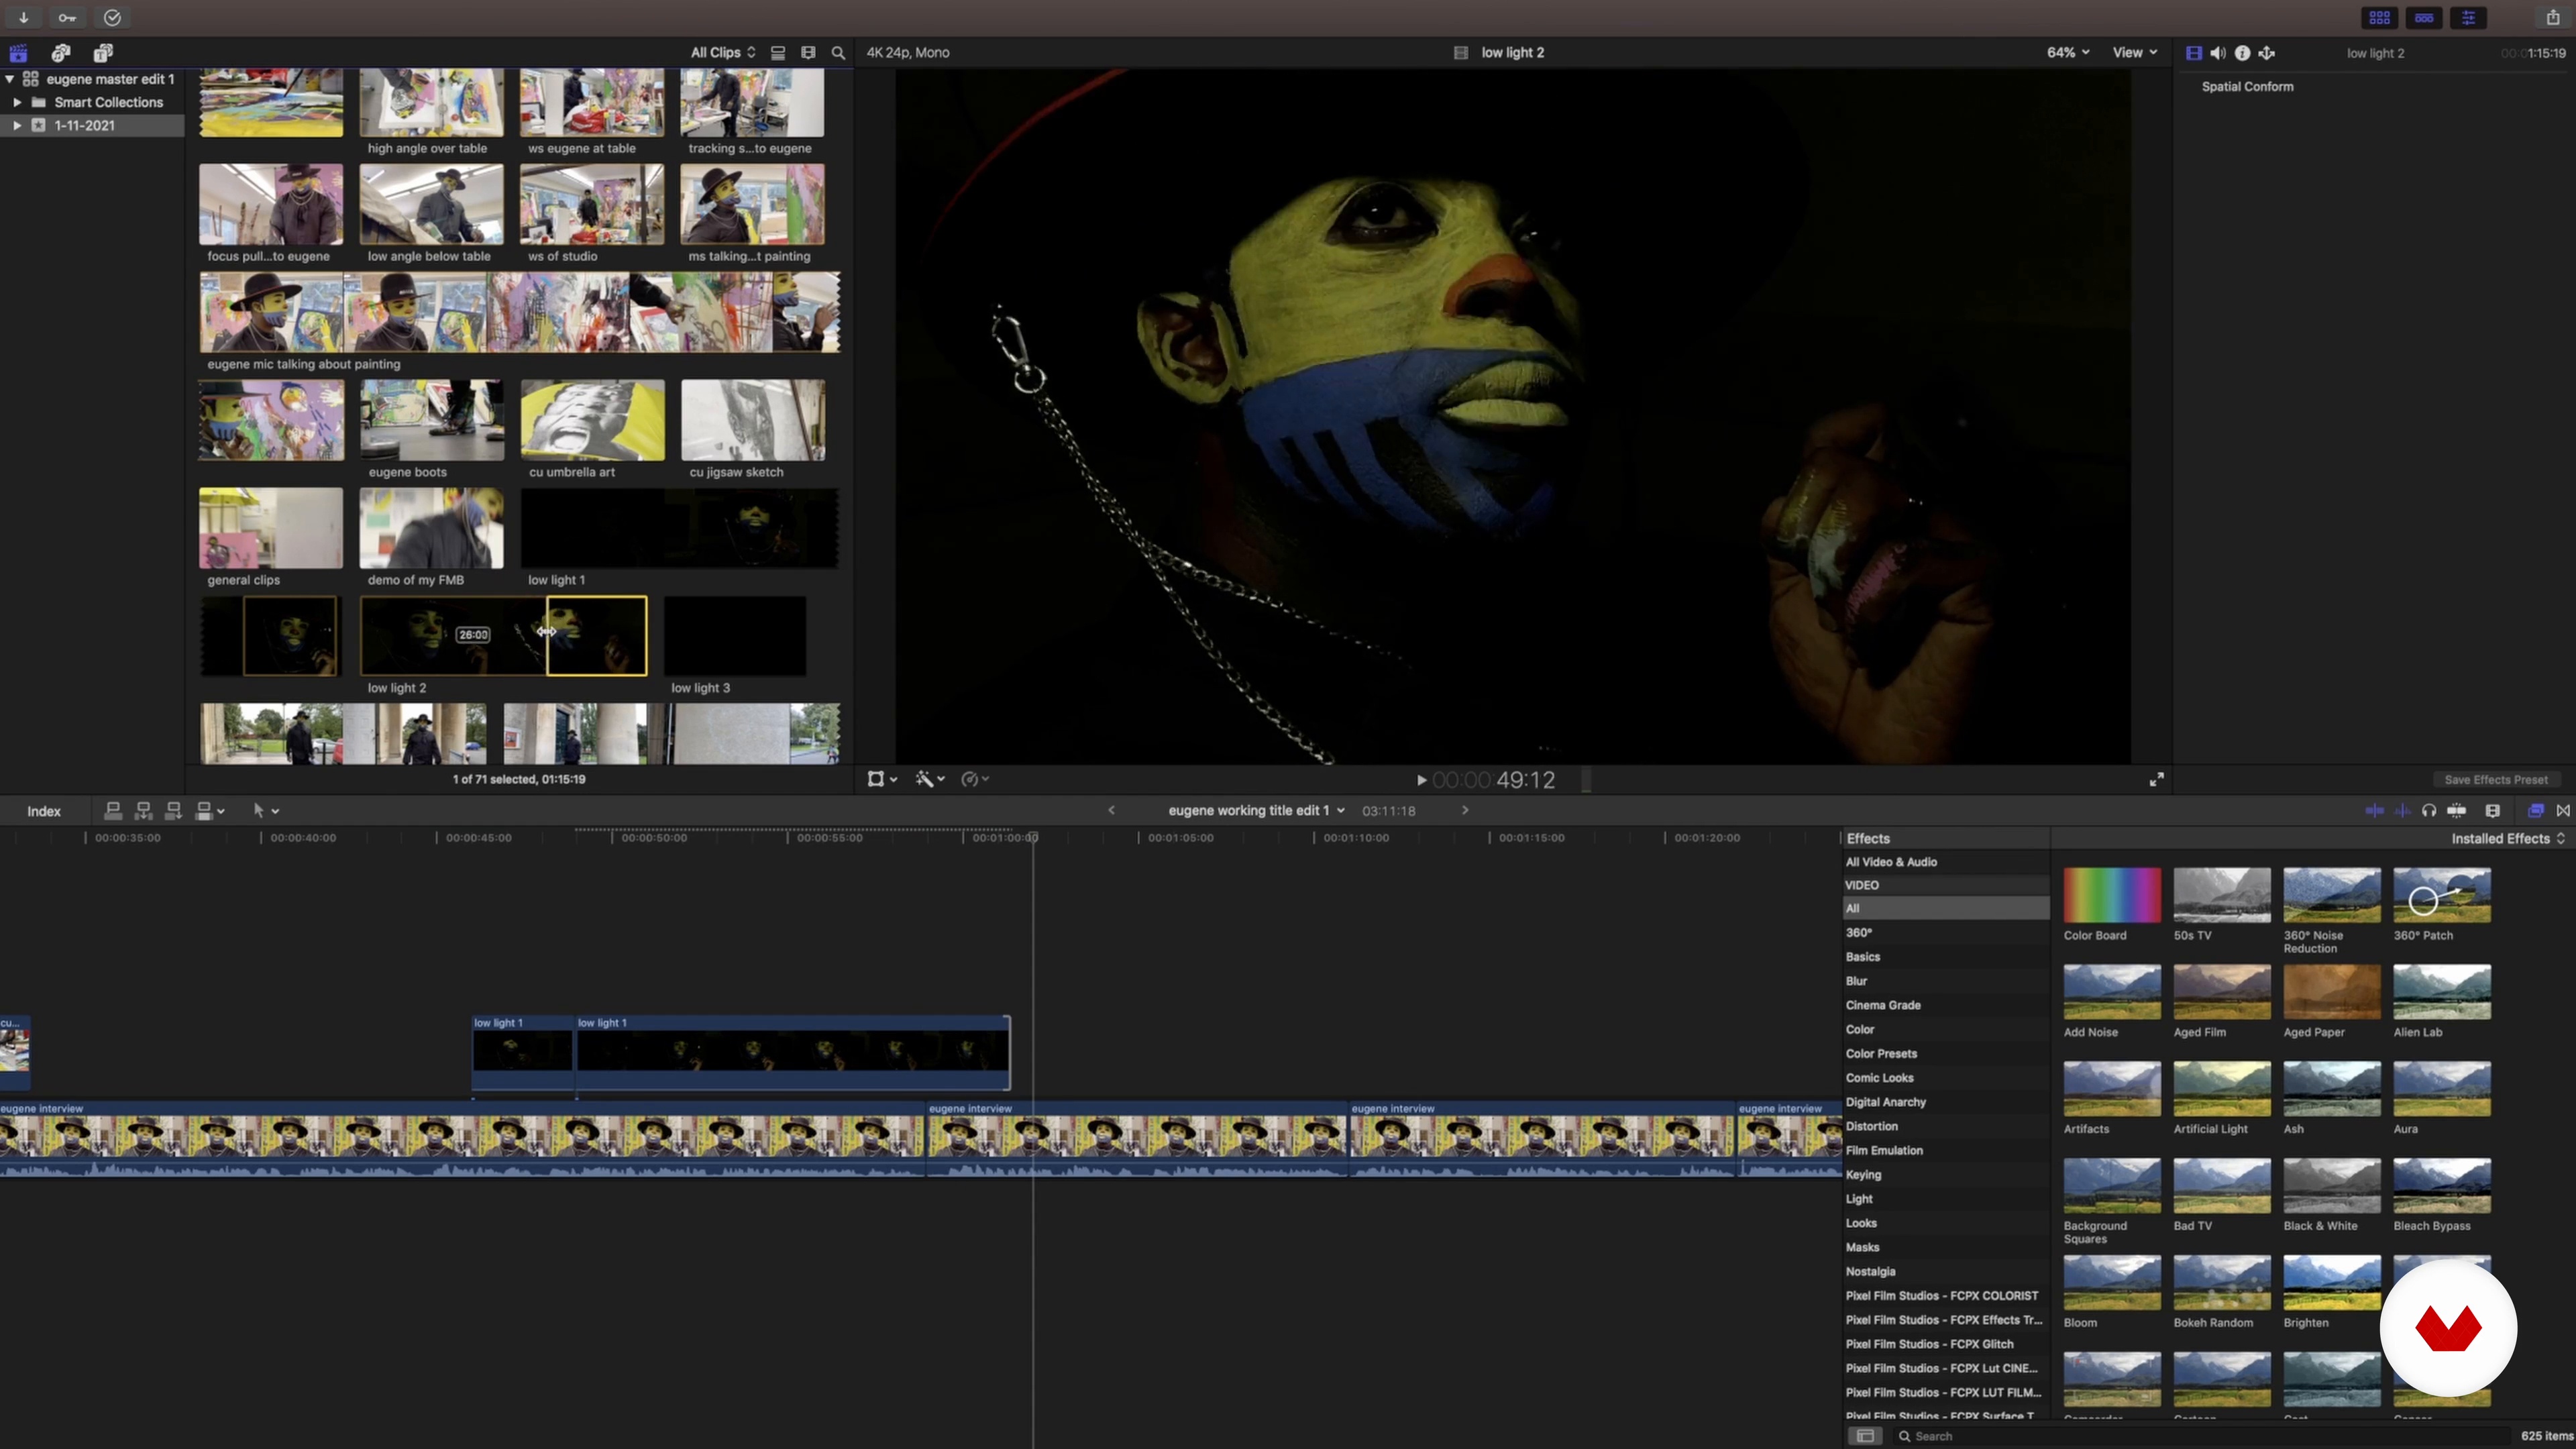This screenshot has width=2576, height=1449.
Task: Open Select tool arrow dropdown
Action: click(265, 811)
